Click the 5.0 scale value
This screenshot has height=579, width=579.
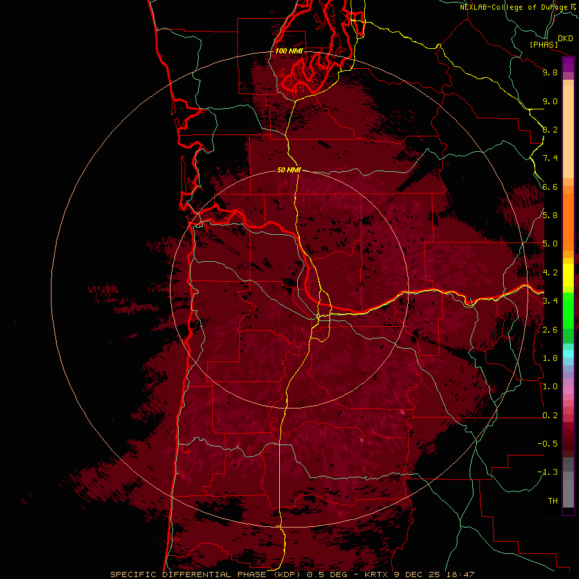pyautogui.click(x=550, y=244)
